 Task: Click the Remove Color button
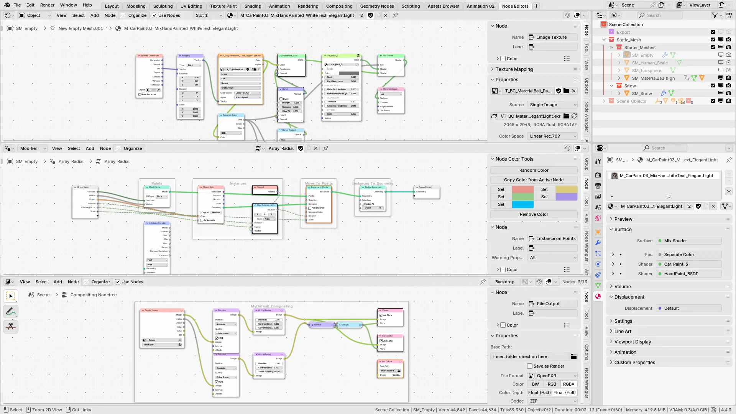tap(534, 214)
